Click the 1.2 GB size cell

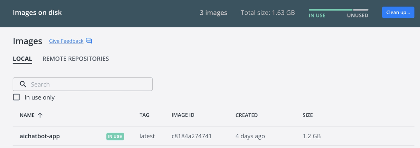pos(311,136)
